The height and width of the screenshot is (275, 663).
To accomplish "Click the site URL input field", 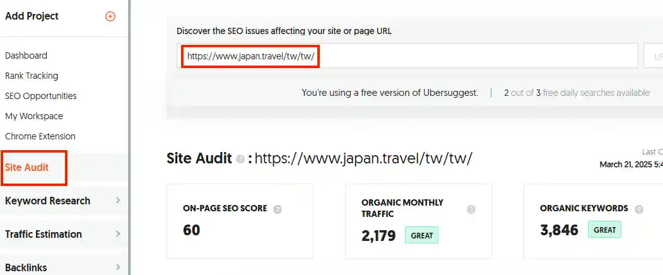I will [x=407, y=56].
